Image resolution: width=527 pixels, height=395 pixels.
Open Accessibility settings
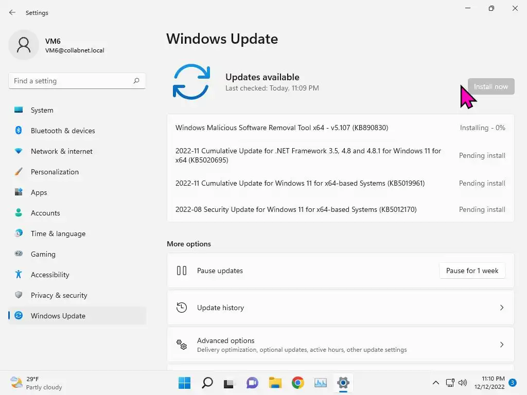click(x=77, y=275)
